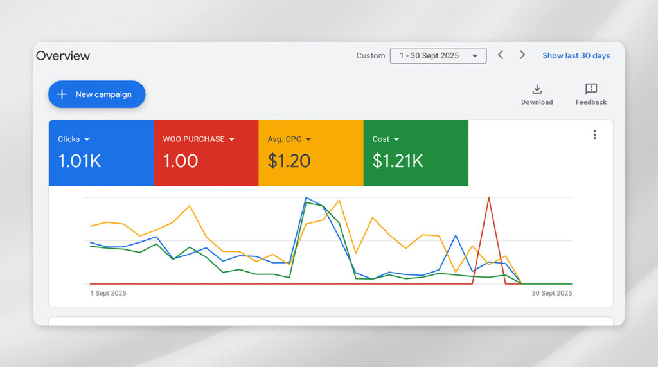Toggle the green $1.21K Cost value
The width and height of the screenshot is (658, 367).
point(398,161)
